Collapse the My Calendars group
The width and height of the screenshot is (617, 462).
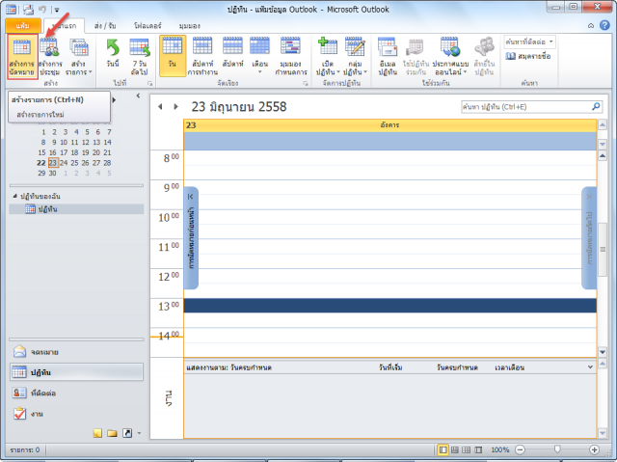click(15, 196)
